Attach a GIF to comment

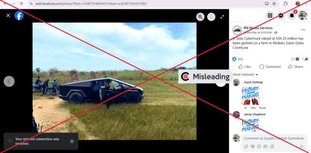click(265, 146)
